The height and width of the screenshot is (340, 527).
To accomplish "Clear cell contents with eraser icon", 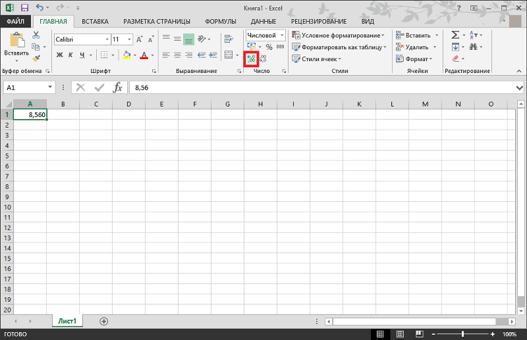I will point(456,59).
